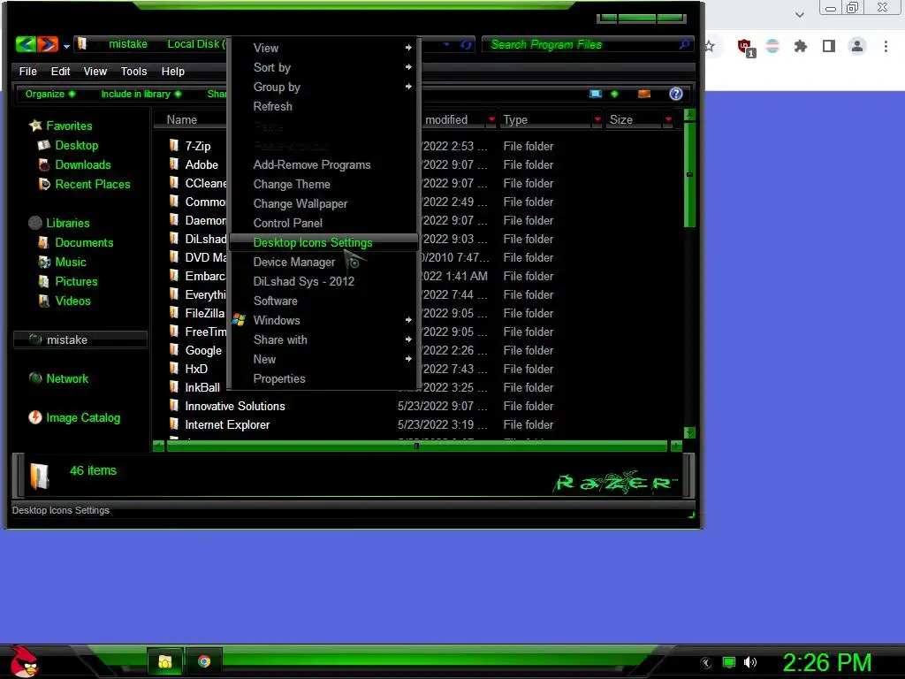Image resolution: width=905 pixels, height=679 pixels.
Task: Choose Device Manager in context menu
Action: (323, 262)
